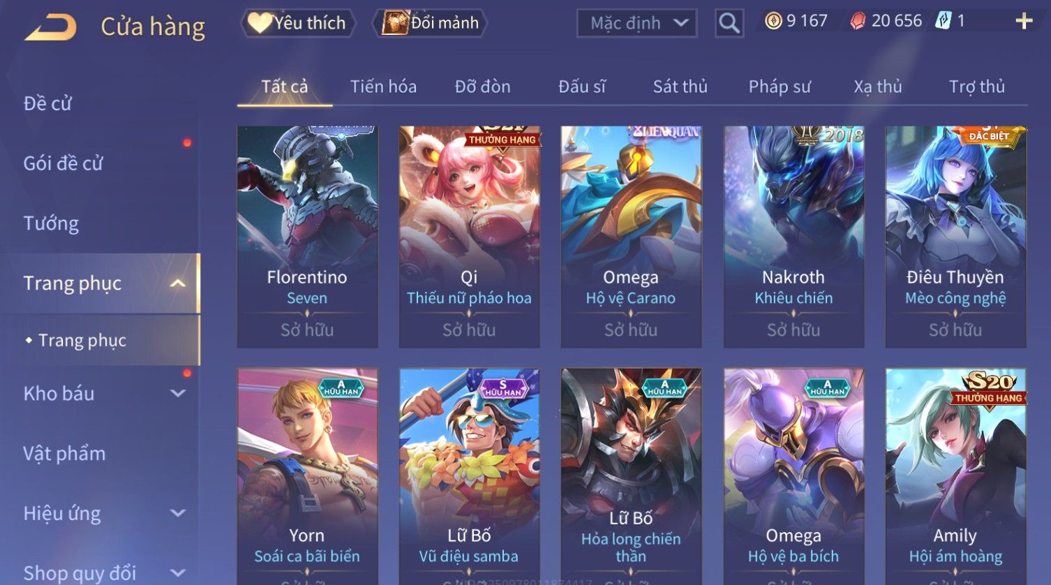Open Gói đề cử menu item

tap(63, 163)
